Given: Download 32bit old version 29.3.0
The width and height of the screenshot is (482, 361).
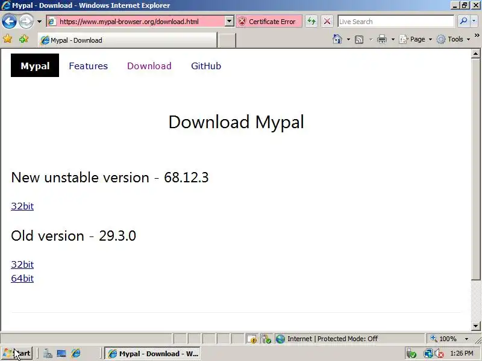Looking at the screenshot, I should 22,264.
